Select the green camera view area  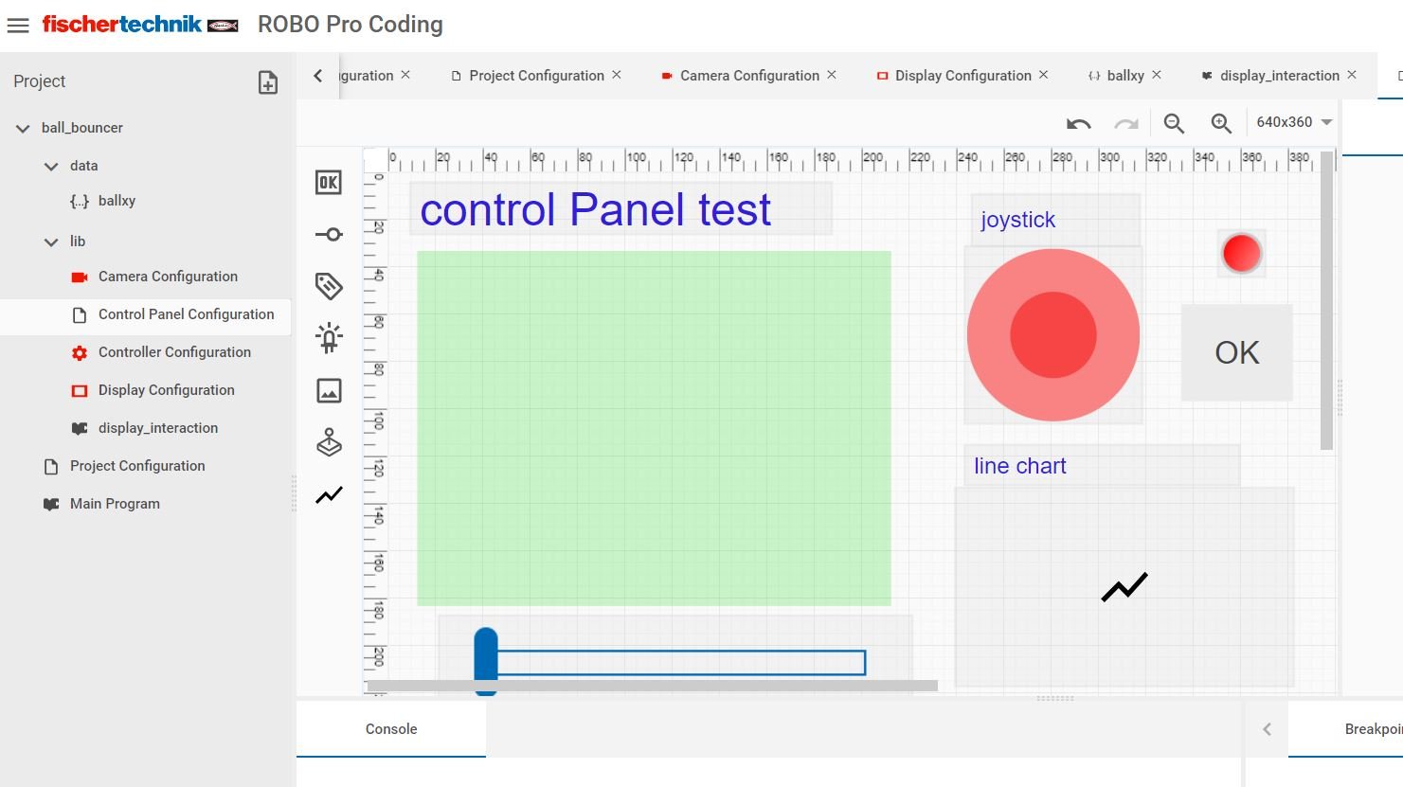tap(654, 428)
